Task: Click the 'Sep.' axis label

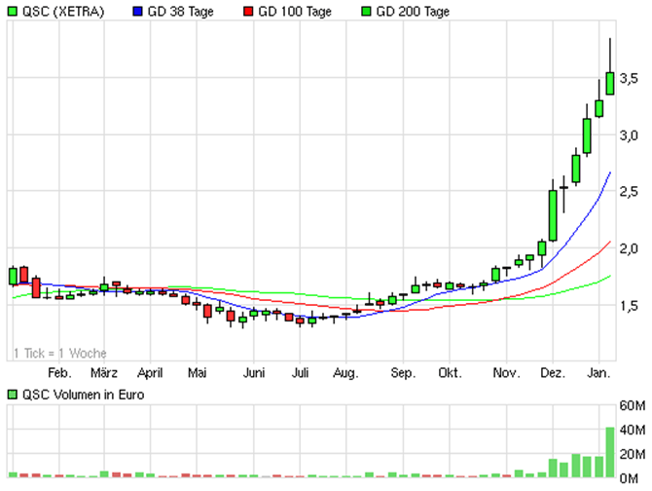Action: [x=403, y=373]
